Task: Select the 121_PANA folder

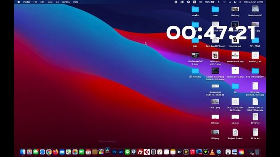Action: 255,42
